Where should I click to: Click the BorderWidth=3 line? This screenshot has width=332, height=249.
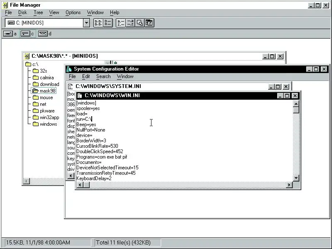pyautogui.click(x=91, y=141)
